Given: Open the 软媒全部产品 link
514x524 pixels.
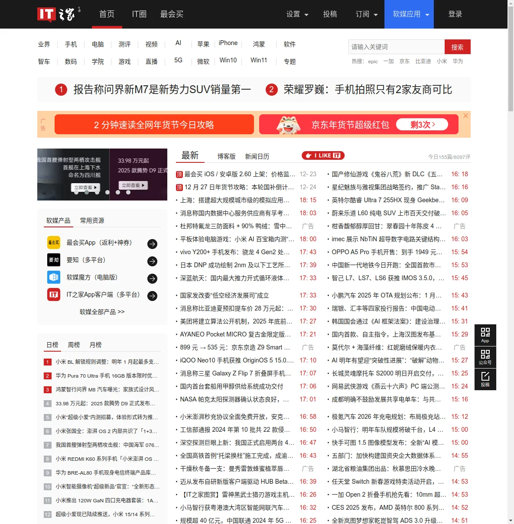Looking at the screenshot, I should [x=102, y=312].
